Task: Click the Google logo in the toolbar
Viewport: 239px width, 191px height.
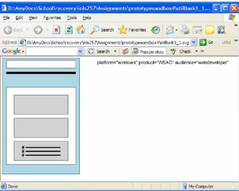Action: [12, 51]
